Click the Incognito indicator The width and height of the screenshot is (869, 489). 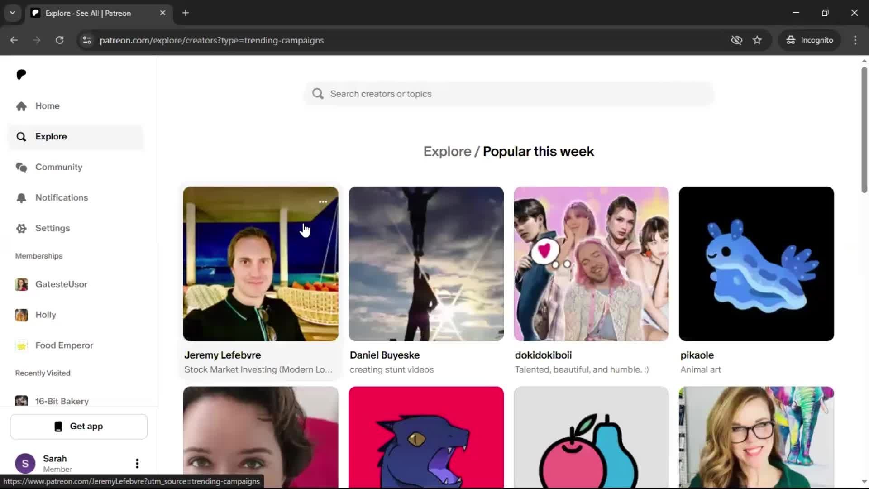pyautogui.click(x=809, y=40)
